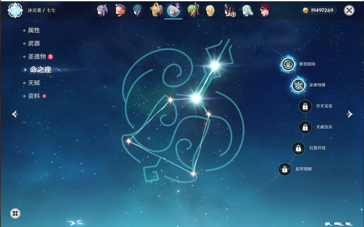Viewport: 364px width, 227px height.
Task: Select the avatar with yellow upgrade arrow
Action: tap(228, 11)
